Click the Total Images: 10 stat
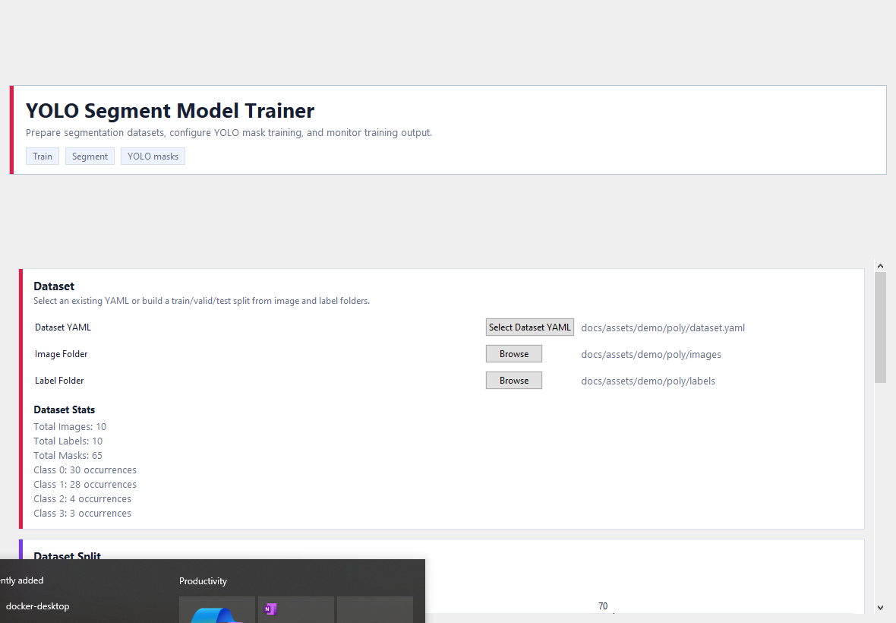Screen dimensions: 896x623 click(70, 426)
